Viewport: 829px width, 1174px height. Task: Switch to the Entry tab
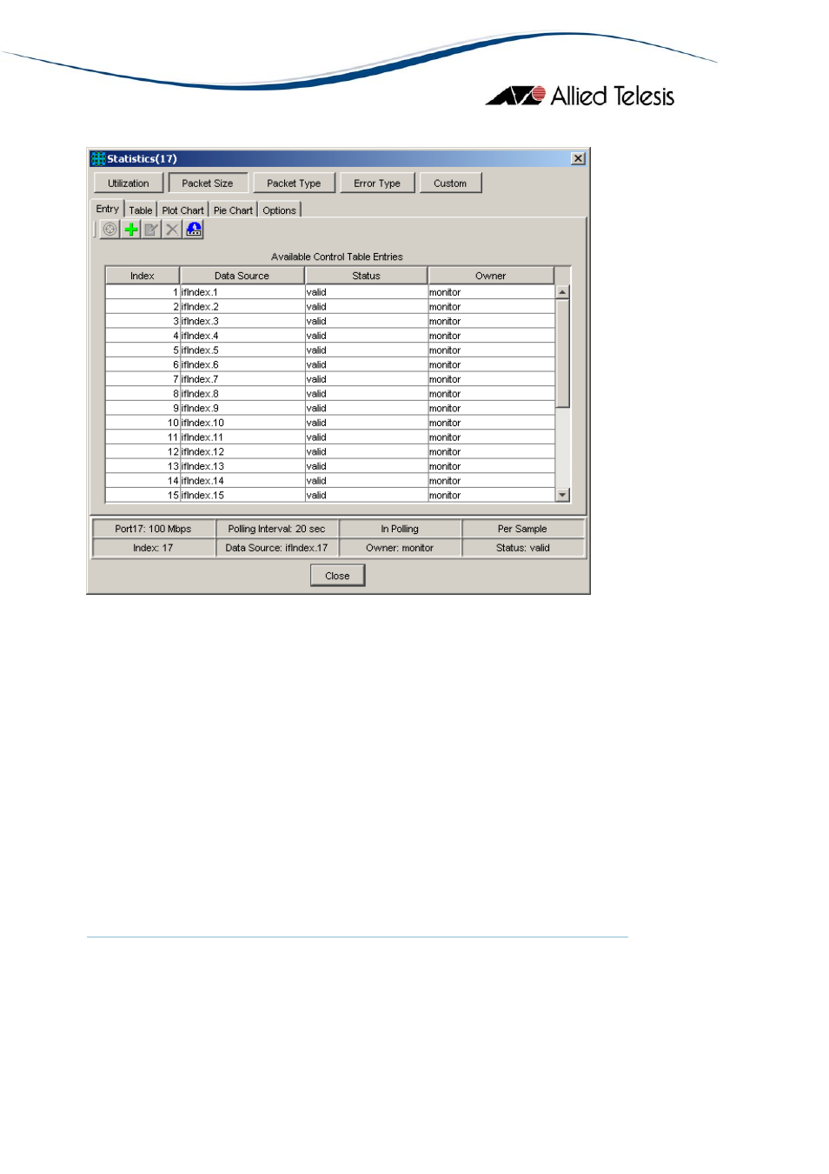pos(108,209)
